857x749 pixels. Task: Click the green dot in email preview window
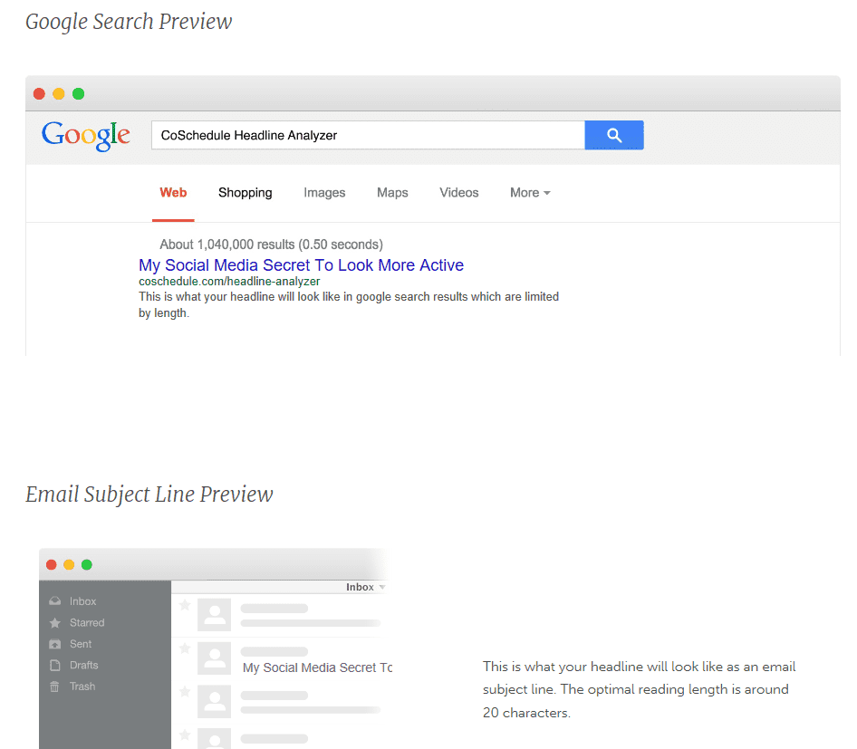(x=86, y=565)
